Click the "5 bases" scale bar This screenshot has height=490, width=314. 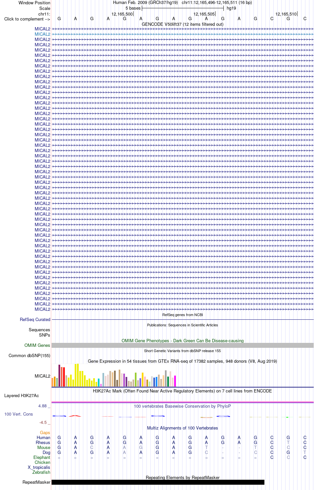click(x=183, y=8)
